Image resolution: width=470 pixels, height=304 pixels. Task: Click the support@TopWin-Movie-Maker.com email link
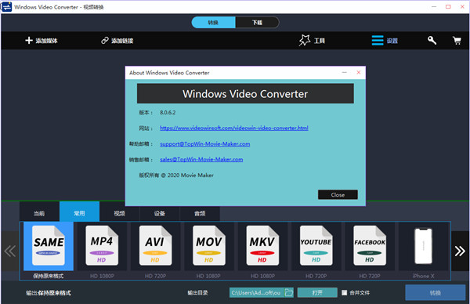(x=205, y=144)
